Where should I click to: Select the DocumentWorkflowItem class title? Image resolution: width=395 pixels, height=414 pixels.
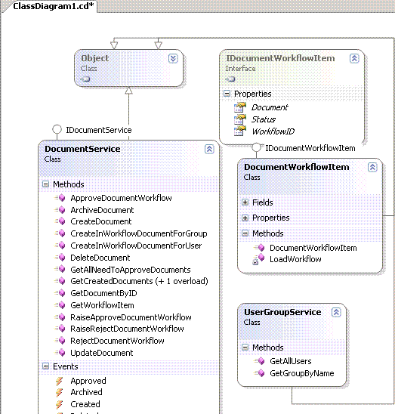tap(297, 167)
